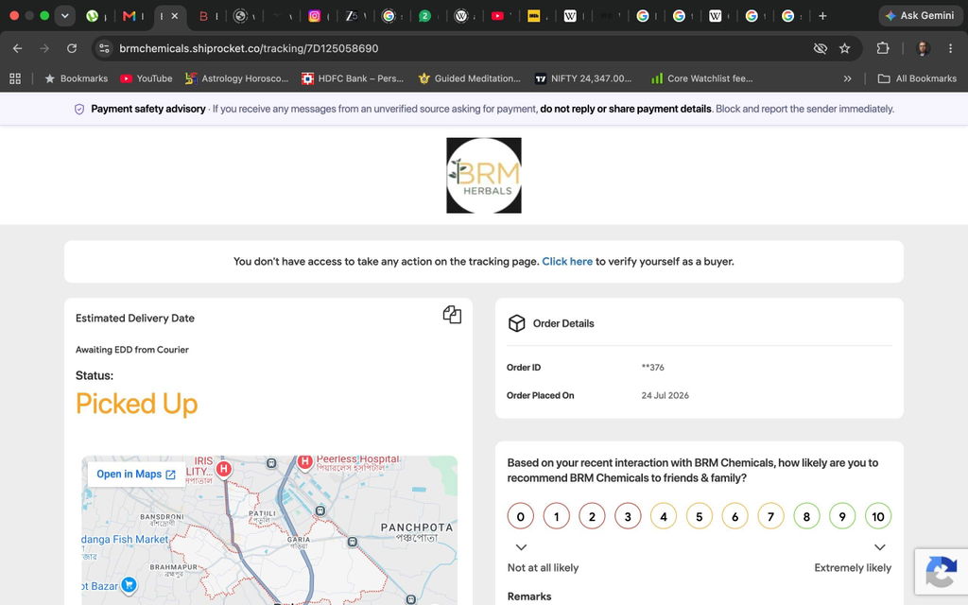968x605 pixels.
Task: Open the Chrome profile avatar
Action: 923,48
